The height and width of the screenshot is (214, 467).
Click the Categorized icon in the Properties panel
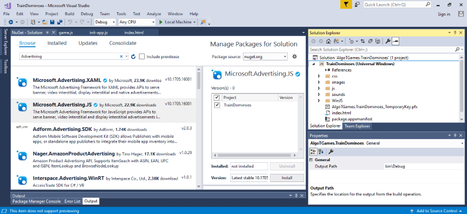coord(313,152)
